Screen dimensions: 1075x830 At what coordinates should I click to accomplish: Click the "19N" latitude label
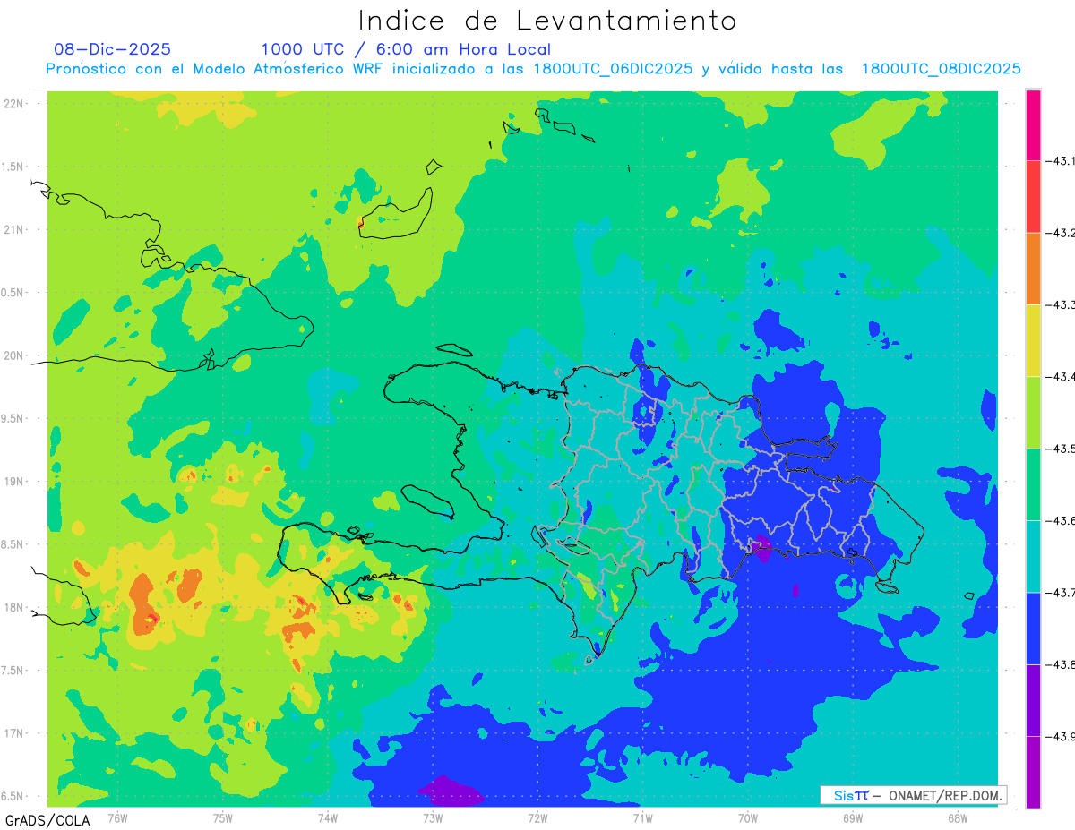pyautogui.click(x=14, y=481)
